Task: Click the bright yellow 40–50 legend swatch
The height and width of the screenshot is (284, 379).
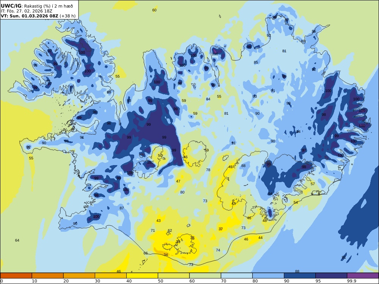Action: coord(142,276)
